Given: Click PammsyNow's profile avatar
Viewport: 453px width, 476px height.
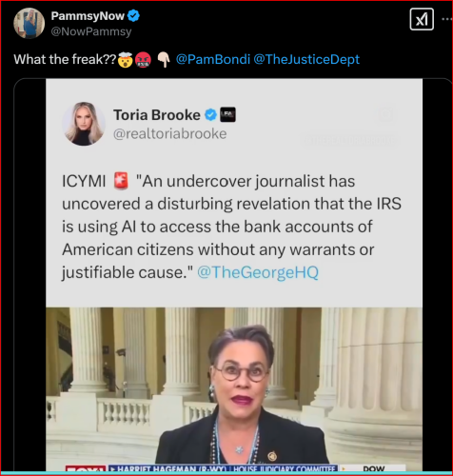Looking at the screenshot, I should [x=29, y=23].
